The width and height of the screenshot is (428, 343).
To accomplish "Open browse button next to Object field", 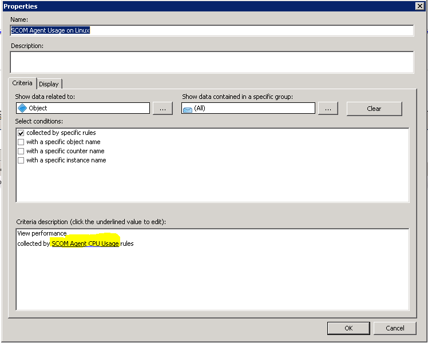I will pos(163,109).
